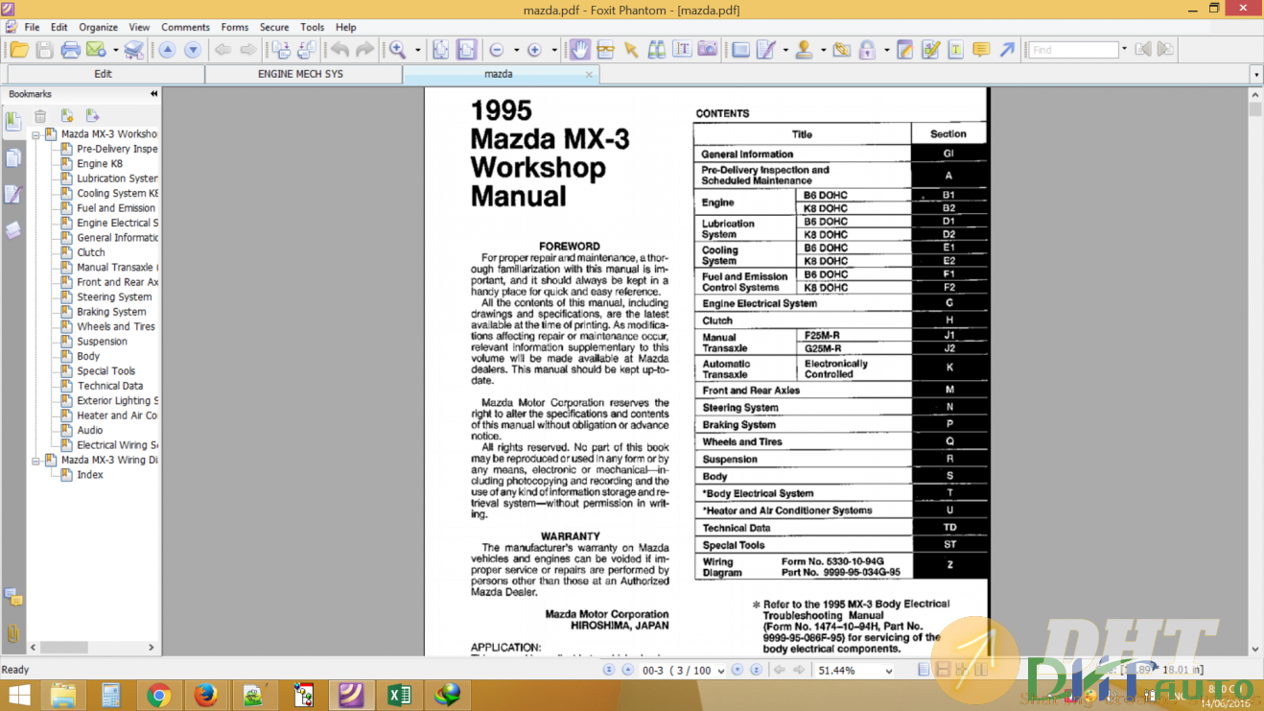Collapse the Mazda MX-3 Wiring bookmark node
The height and width of the screenshot is (711, 1264).
pos(35,461)
